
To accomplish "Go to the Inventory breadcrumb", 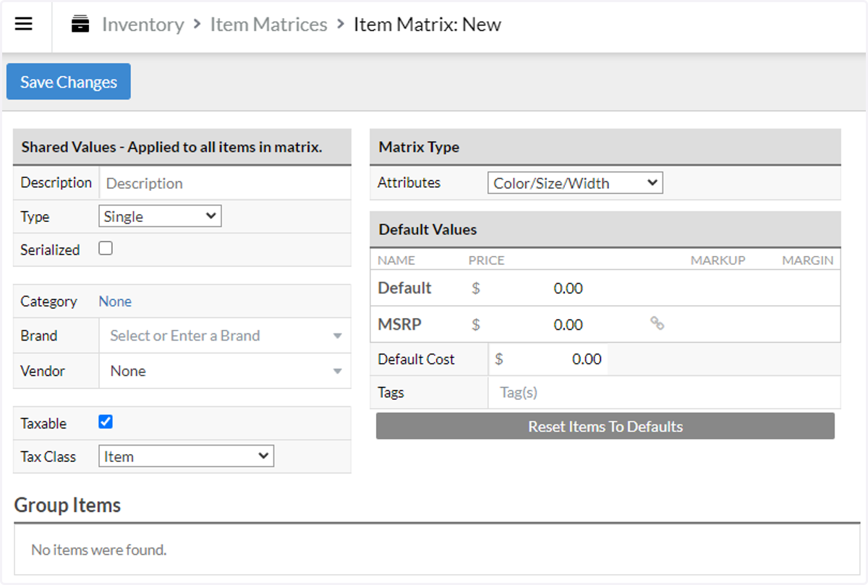I will click(x=143, y=25).
